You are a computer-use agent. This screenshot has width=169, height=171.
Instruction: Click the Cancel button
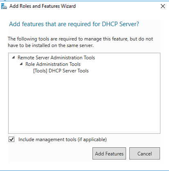point(144,153)
